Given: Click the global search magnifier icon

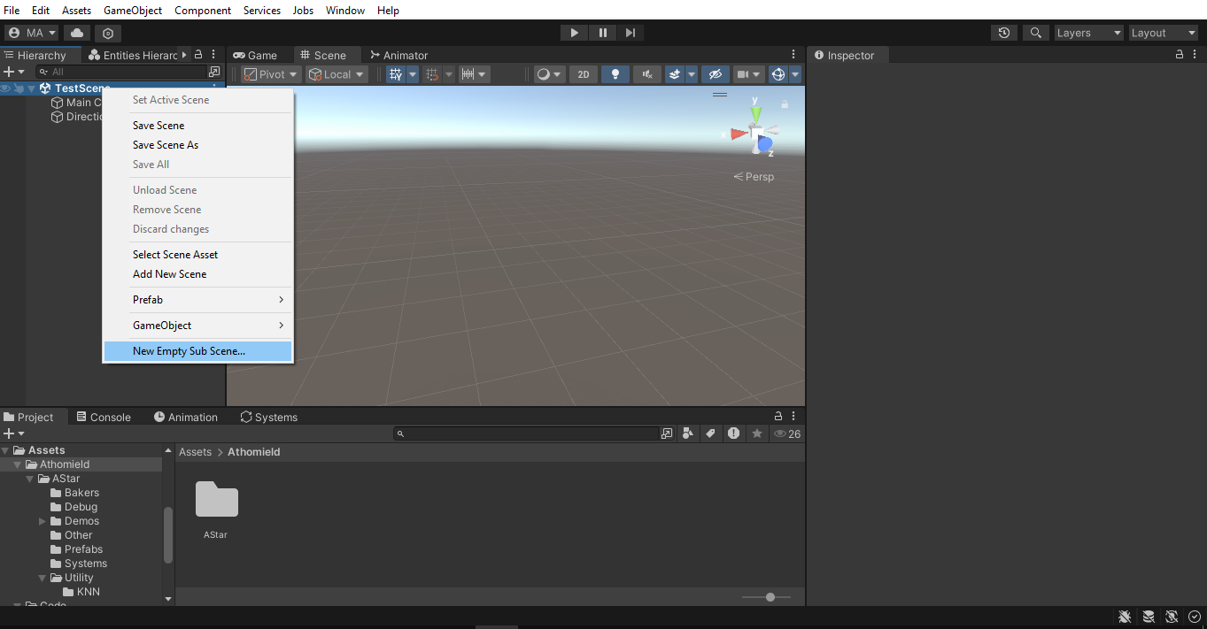Looking at the screenshot, I should point(1034,33).
